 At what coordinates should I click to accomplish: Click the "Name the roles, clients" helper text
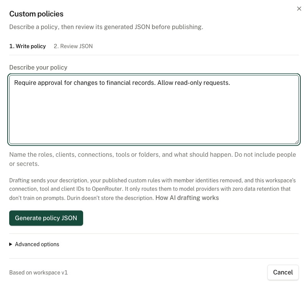(152, 159)
